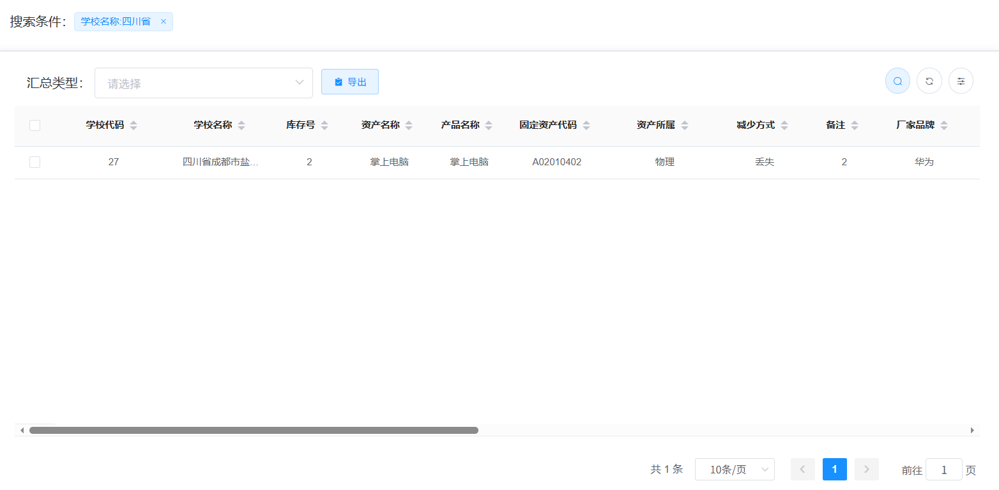This screenshot has width=999, height=490.
Task: Sort by 库存号 column arrows
Action: pyautogui.click(x=324, y=126)
